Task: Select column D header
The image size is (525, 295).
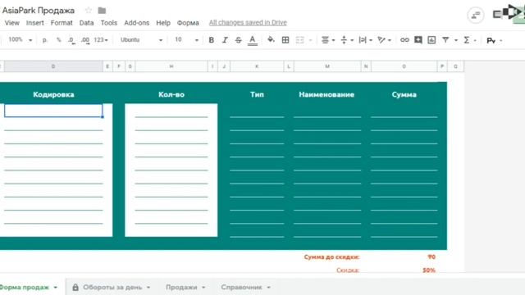Action: pos(53,66)
